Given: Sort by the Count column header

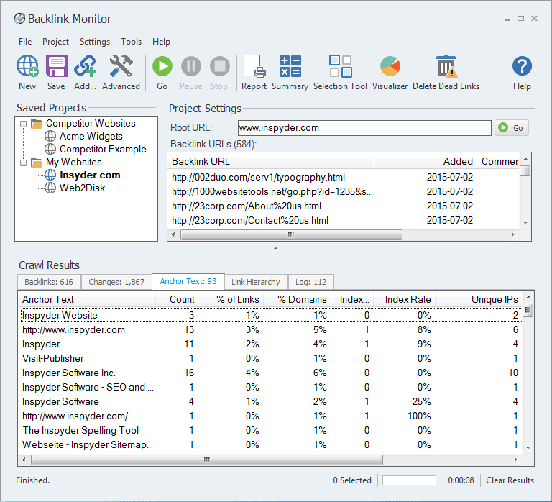Looking at the screenshot, I should tap(177, 299).
